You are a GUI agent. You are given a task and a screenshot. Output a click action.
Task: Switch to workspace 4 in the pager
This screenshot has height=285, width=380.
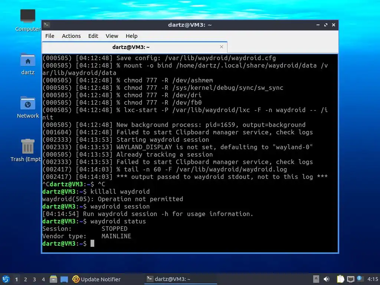tap(43, 279)
